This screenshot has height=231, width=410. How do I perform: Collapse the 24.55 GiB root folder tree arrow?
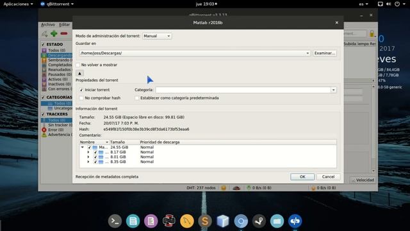coord(83,148)
